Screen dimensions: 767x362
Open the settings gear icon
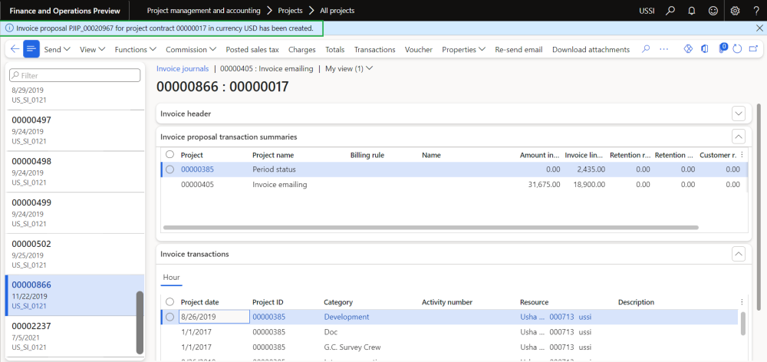pos(735,11)
